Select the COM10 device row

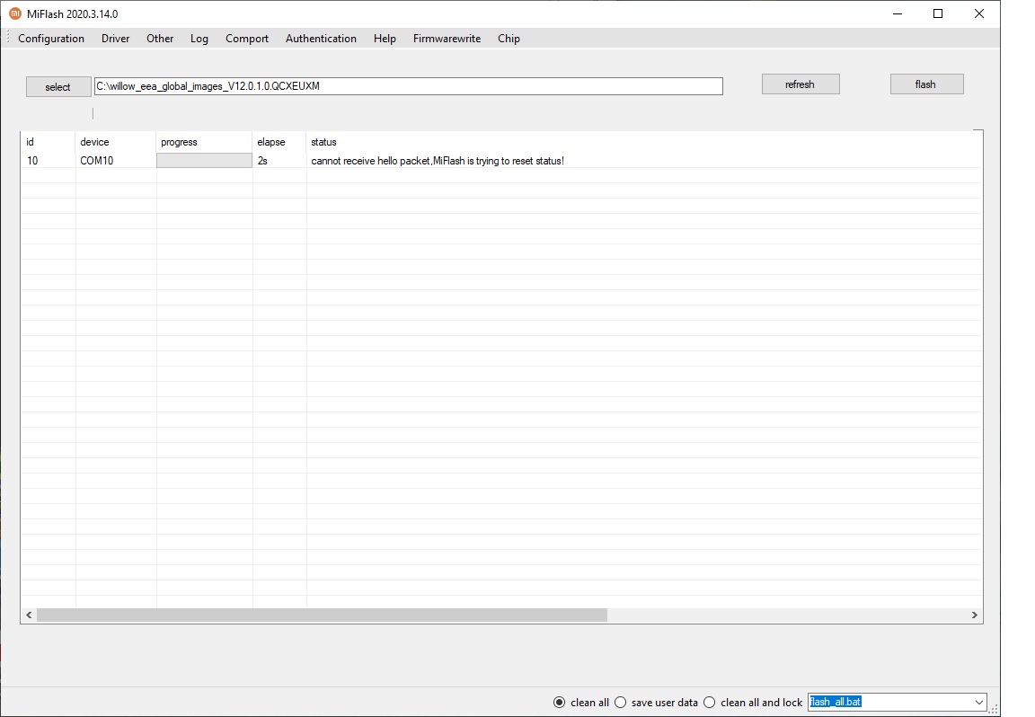click(96, 161)
